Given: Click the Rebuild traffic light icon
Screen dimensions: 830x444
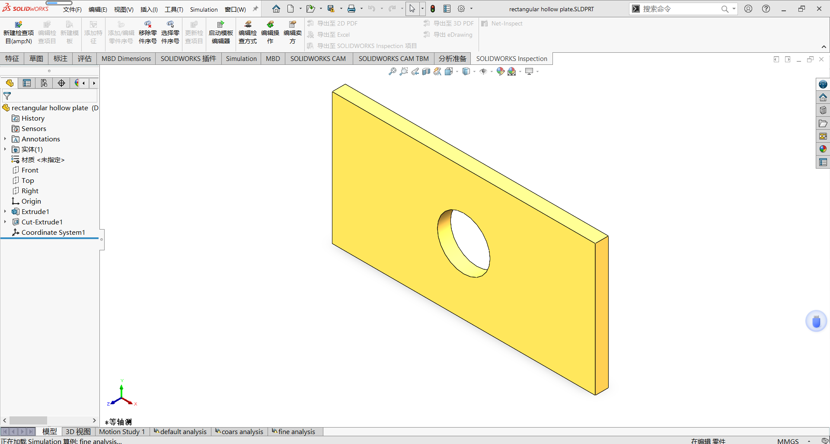Looking at the screenshot, I should pos(433,9).
